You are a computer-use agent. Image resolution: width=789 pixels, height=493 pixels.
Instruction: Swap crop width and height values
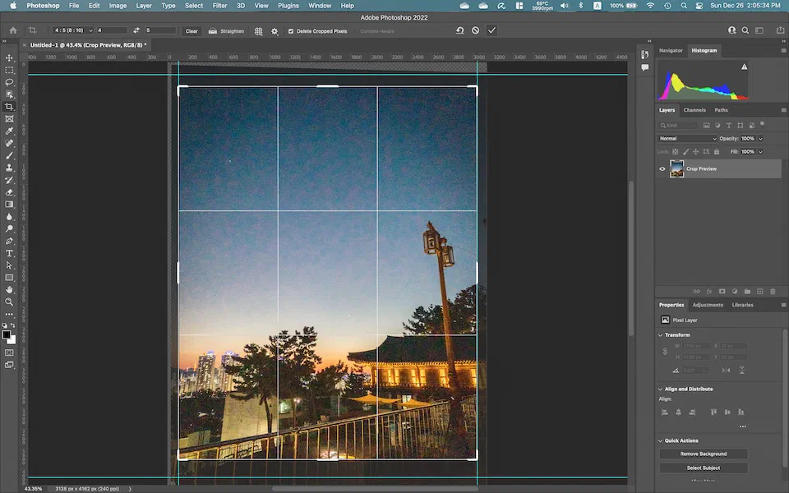point(136,31)
